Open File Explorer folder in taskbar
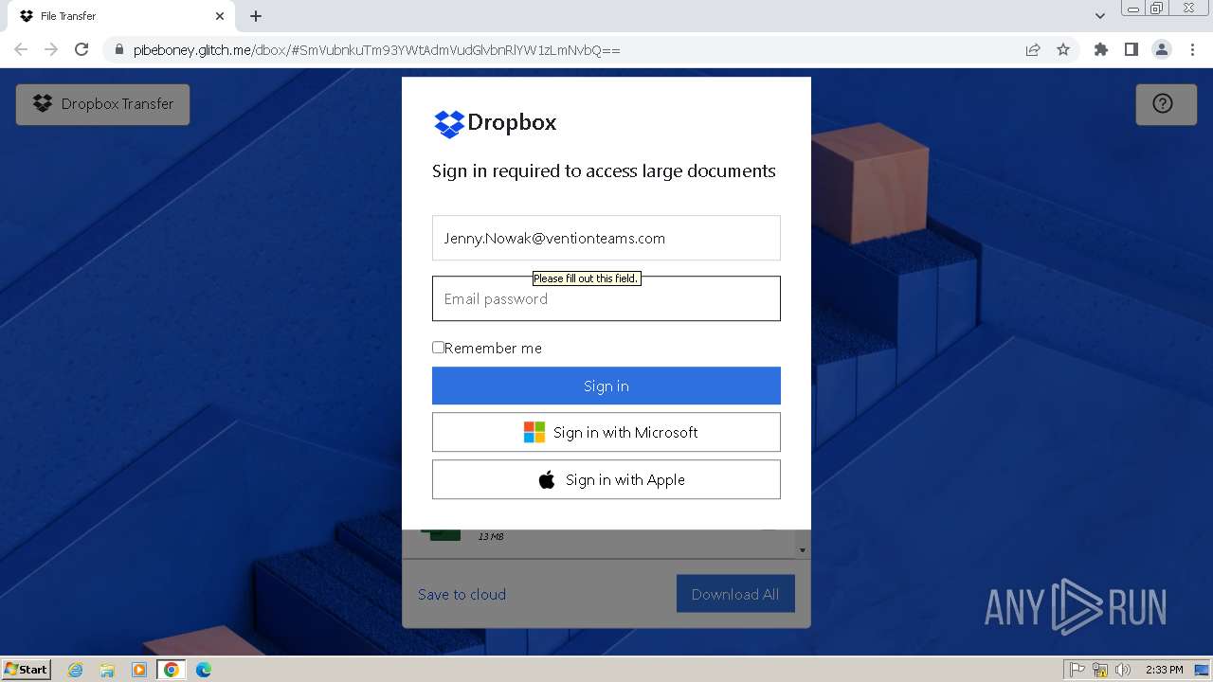 (107, 670)
